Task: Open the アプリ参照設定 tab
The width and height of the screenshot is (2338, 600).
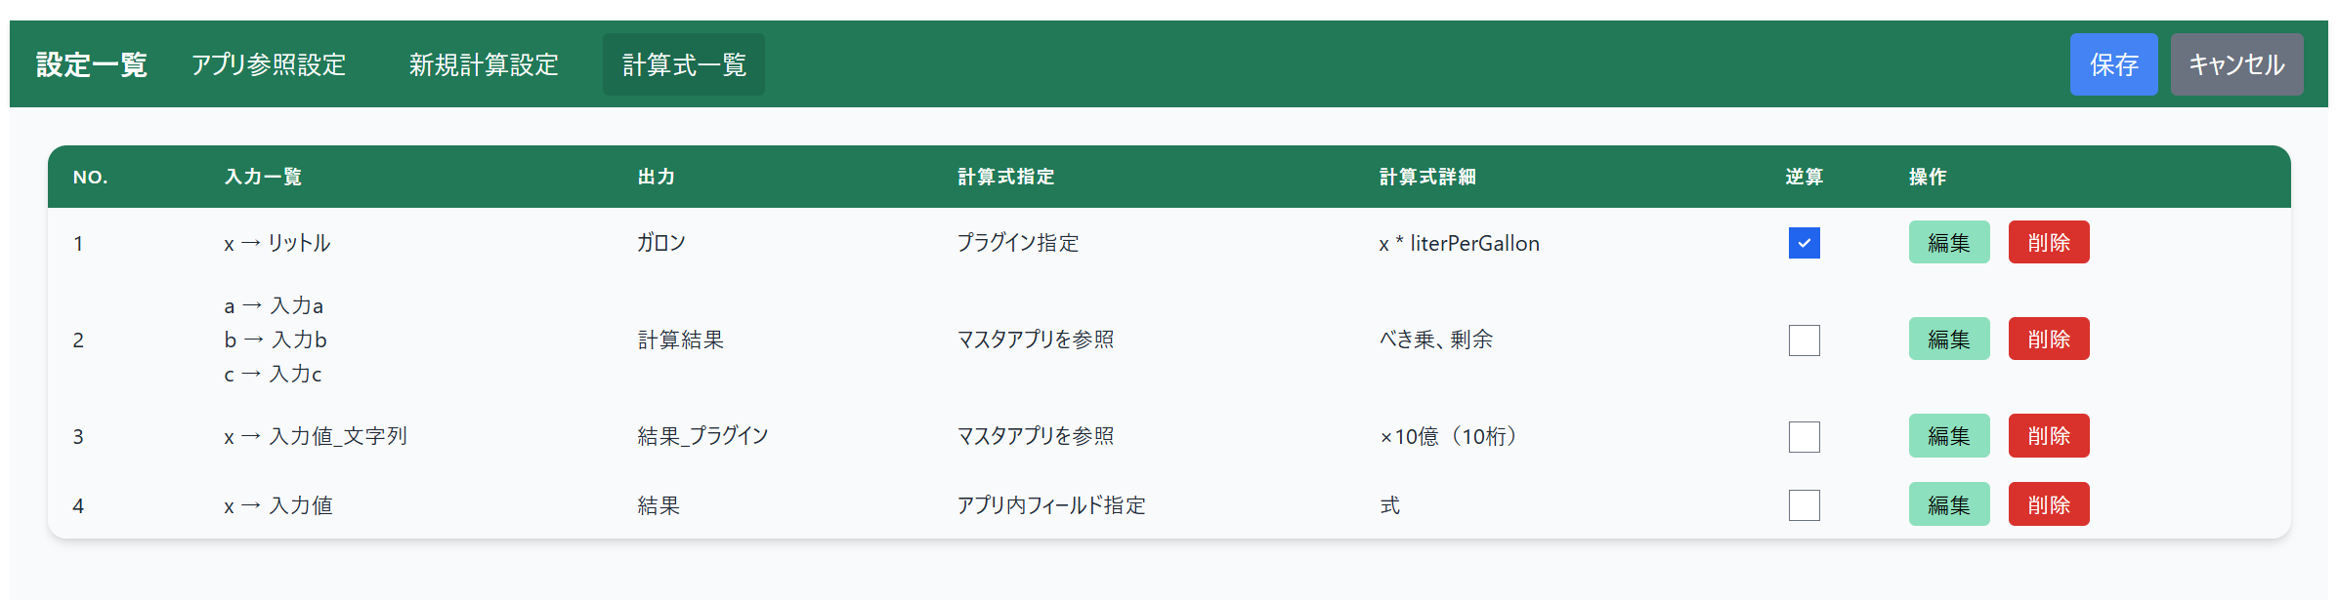Action: (x=269, y=64)
